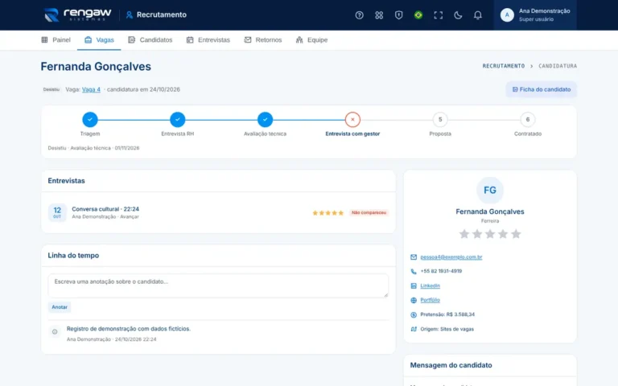618x386 pixels.
Task: Focus the candidate annotation text field
Action: point(218,285)
